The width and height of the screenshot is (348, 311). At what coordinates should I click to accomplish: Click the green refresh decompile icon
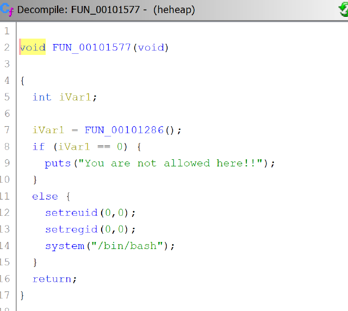pyautogui.click(x=343, y=10)
